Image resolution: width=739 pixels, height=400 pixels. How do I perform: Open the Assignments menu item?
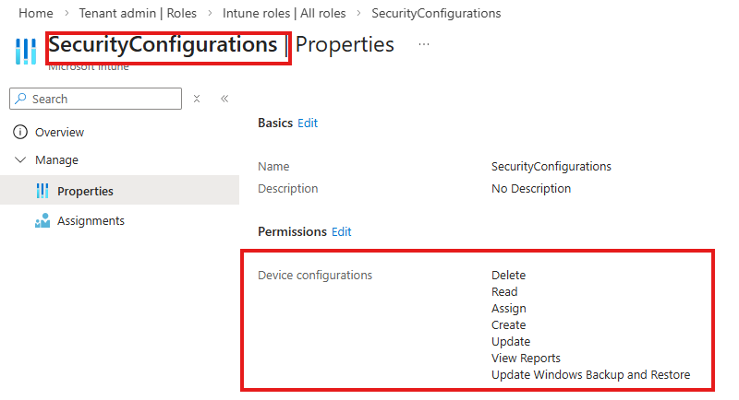(91, 221)
